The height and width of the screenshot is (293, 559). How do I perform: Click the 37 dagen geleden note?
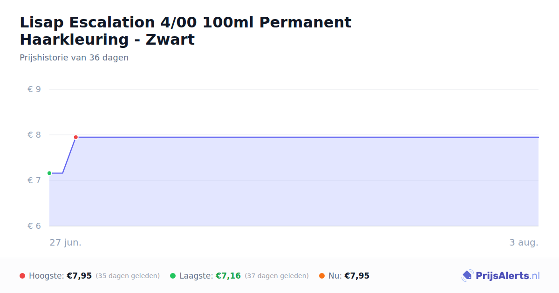[277, 276]
